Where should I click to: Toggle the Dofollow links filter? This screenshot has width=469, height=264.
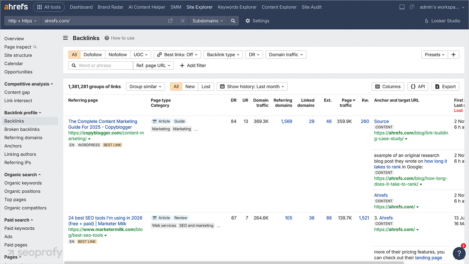pos(92,54)
